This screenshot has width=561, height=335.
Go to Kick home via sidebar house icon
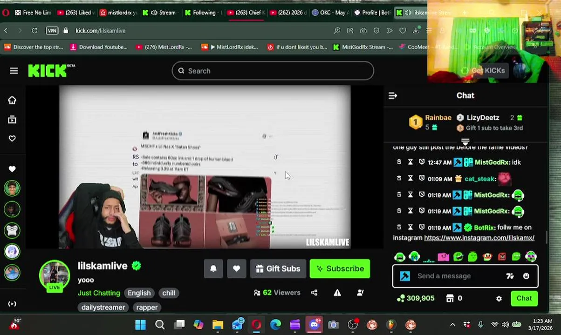click(12, 100)
